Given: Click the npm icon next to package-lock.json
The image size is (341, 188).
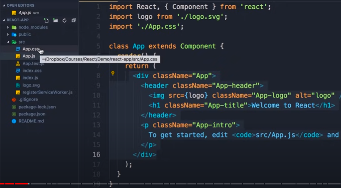Looking at the screenshot, I should point(14,107).
